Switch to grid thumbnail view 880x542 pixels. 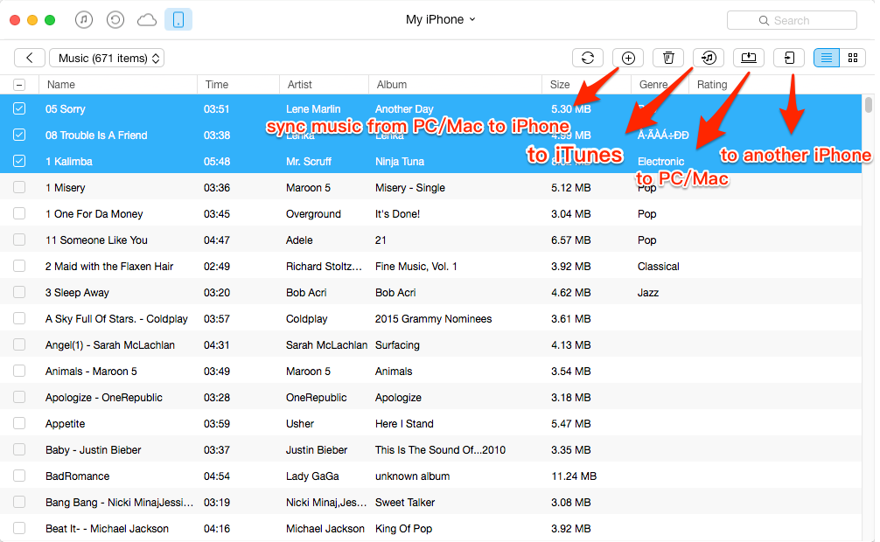click(853, 58)
